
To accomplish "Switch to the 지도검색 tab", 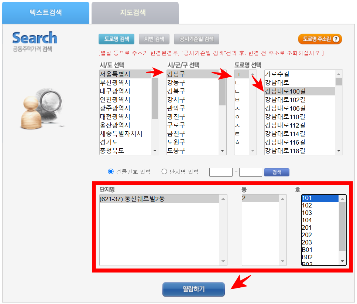I will pos(135,12).
